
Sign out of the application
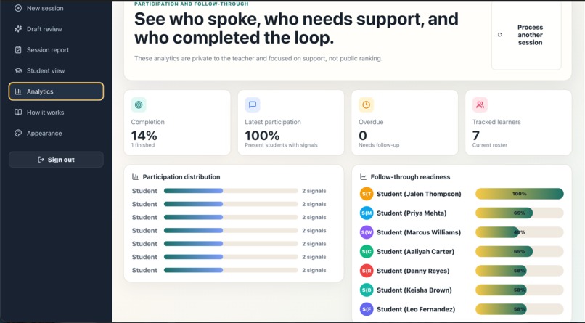pos(56,160)
